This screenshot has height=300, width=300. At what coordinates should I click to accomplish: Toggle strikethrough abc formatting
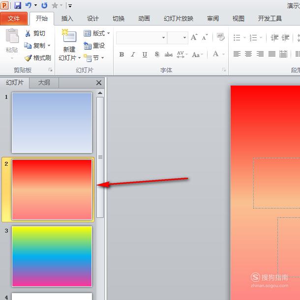tap(169, 55)
